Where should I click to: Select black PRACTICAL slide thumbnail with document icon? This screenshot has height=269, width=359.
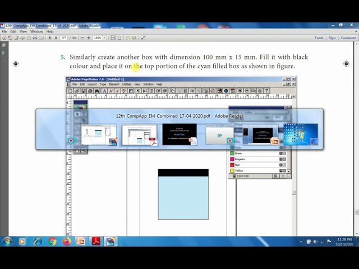179,134
